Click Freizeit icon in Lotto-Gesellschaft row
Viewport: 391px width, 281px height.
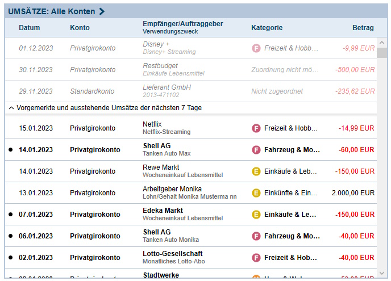(x=256, y=258)
